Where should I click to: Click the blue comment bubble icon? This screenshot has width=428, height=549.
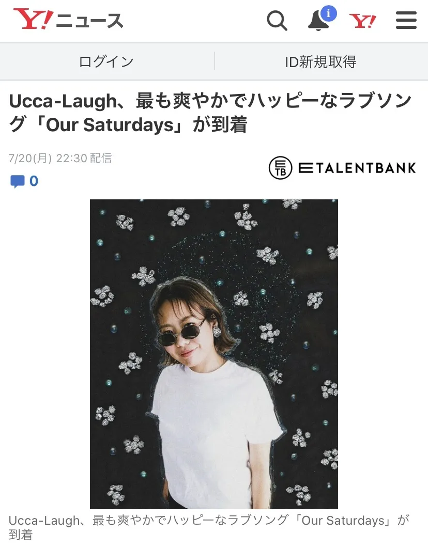click(x=18, y=181)
